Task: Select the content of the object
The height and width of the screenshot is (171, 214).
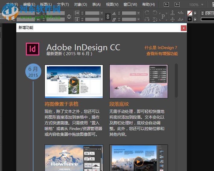Action: pyautogui.click(x=172, y=19)
